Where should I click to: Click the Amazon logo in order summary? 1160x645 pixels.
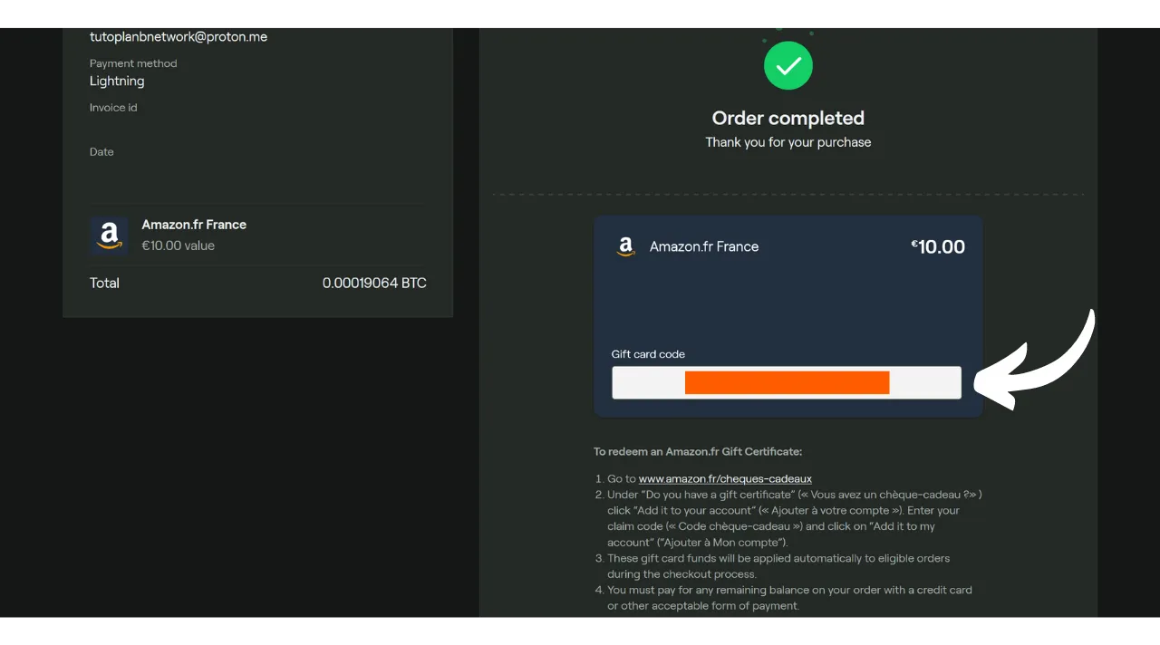pos(109,235)
